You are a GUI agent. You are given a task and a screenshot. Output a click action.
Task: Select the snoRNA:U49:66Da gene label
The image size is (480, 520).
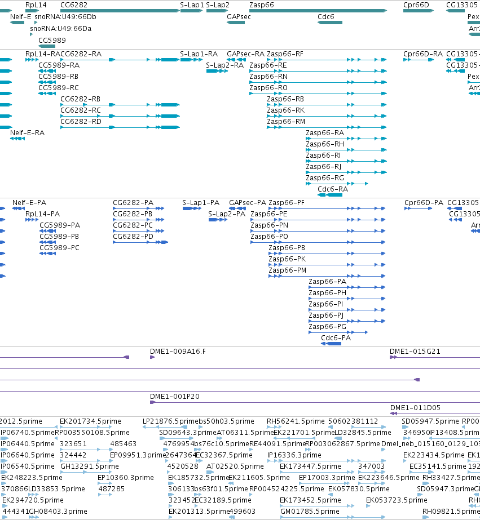(61, 29)
